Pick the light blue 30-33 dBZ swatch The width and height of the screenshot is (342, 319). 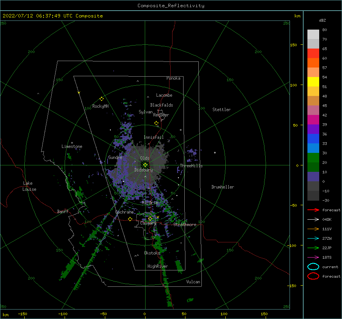[x=313, y=148]
